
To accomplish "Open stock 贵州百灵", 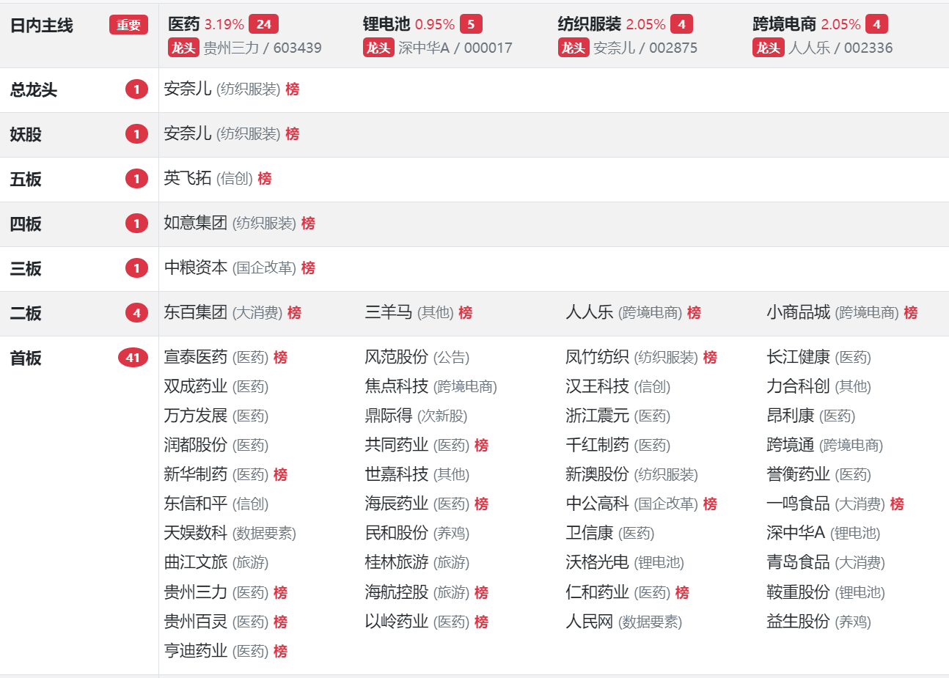I will point(196,622).
